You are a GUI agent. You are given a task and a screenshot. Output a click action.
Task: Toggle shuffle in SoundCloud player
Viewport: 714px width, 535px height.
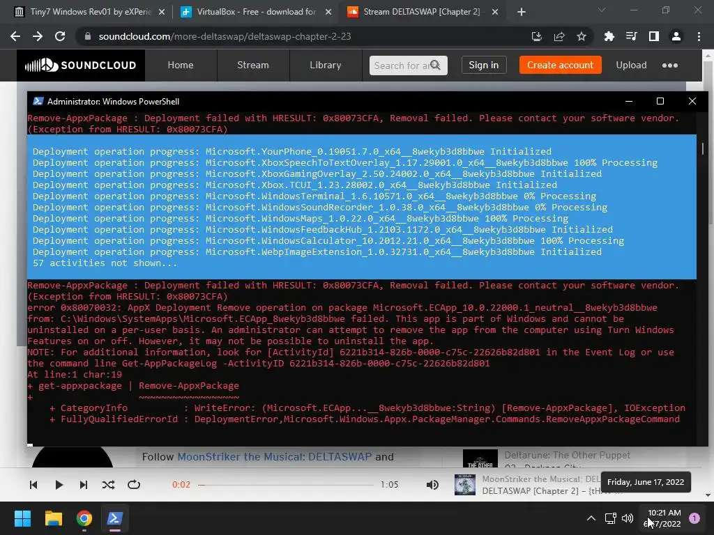108,485
